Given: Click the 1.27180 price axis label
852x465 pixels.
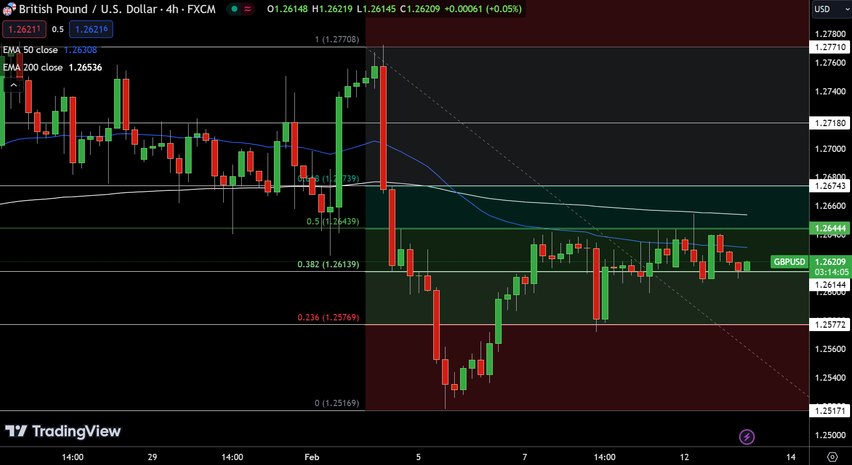Looking at the screenshot, I should point(830,123).
